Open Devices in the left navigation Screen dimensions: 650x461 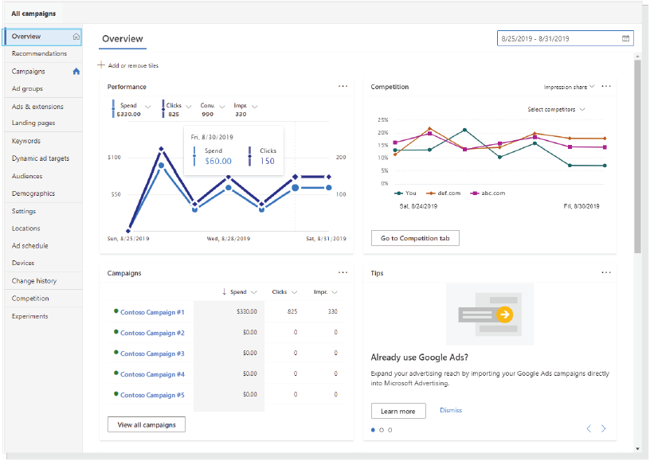coord(23,263)
